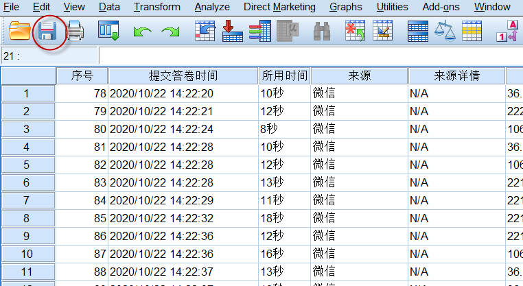Click the Find binoculars icon
The height and width of the screenshot is (286, 523).
click(x=322, y=32)
